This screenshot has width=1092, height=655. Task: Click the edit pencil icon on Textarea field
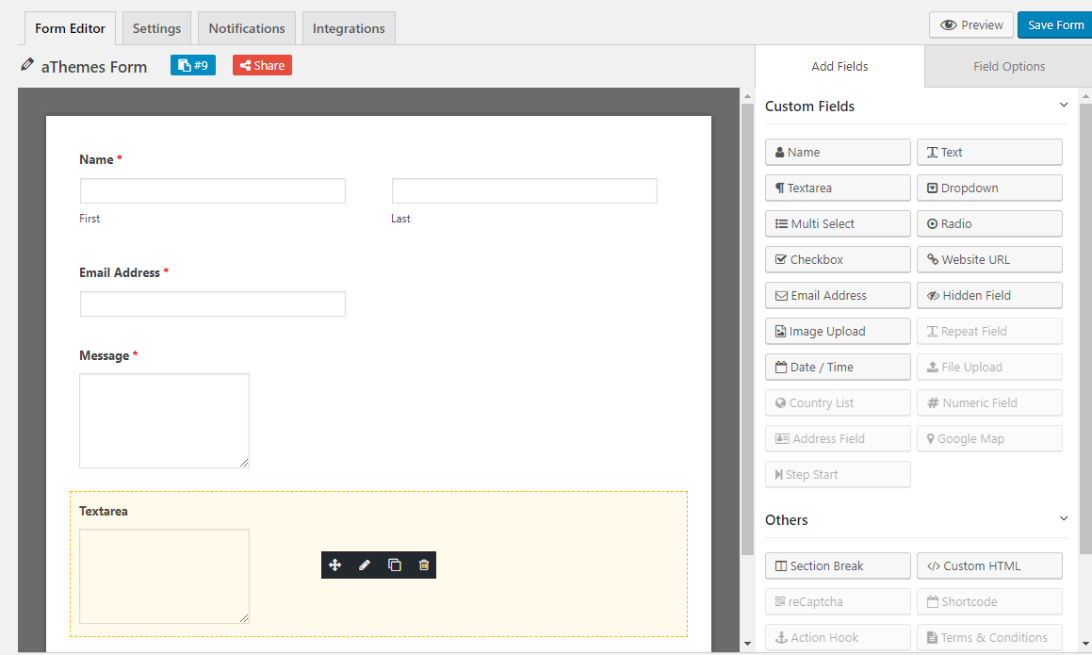[x=365, y=565]
